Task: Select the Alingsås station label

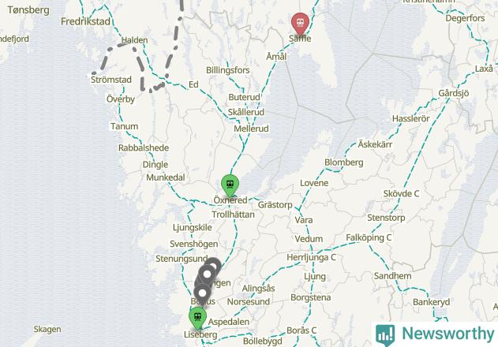Action: (259, 289)
